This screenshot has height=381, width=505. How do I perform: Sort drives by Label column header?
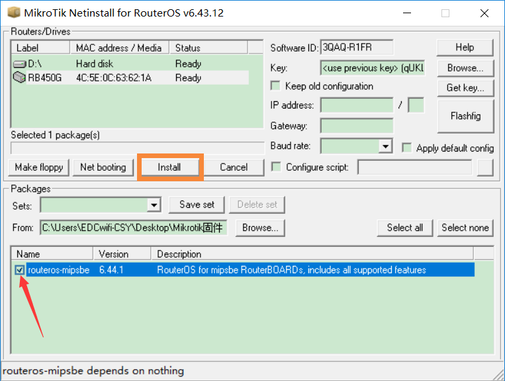[x=40, y=48]
